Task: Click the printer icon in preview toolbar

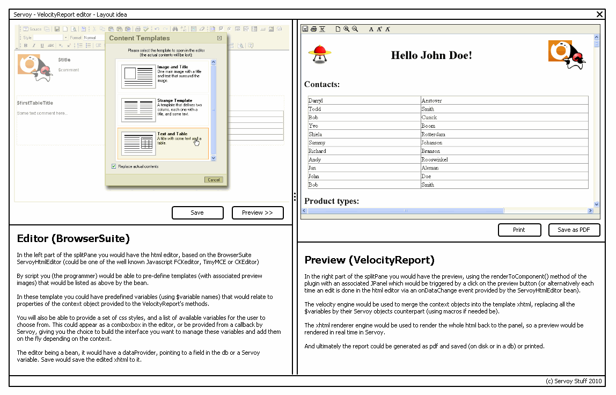Action: click(x=313, y=29)
